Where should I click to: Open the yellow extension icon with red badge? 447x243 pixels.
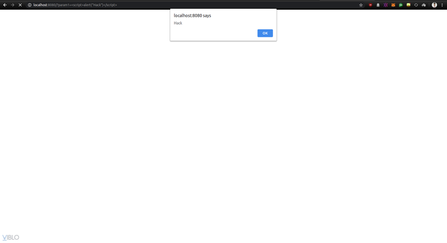point(408,5)
